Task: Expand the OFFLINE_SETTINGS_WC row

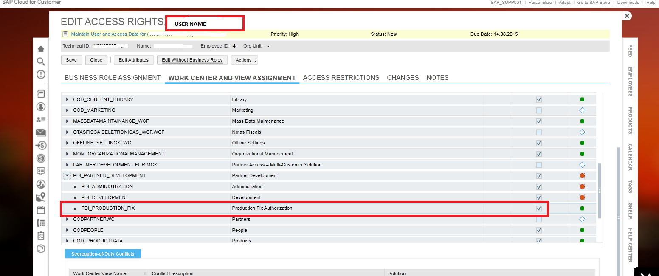Action: [67, 143]
